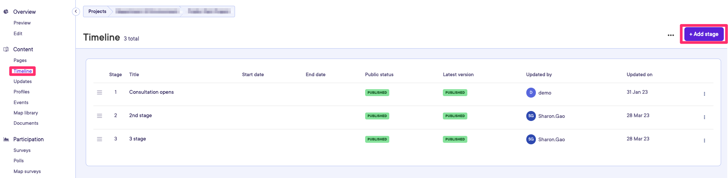728x178 pixels.
Task: Open the Consultation opens stage title
Action: point(151,92)
